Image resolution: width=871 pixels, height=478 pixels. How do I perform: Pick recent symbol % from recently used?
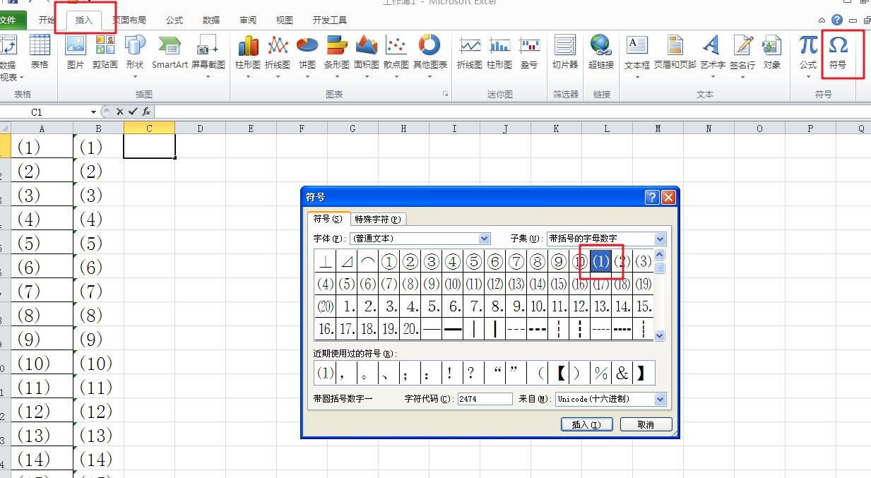coord(601,373)
